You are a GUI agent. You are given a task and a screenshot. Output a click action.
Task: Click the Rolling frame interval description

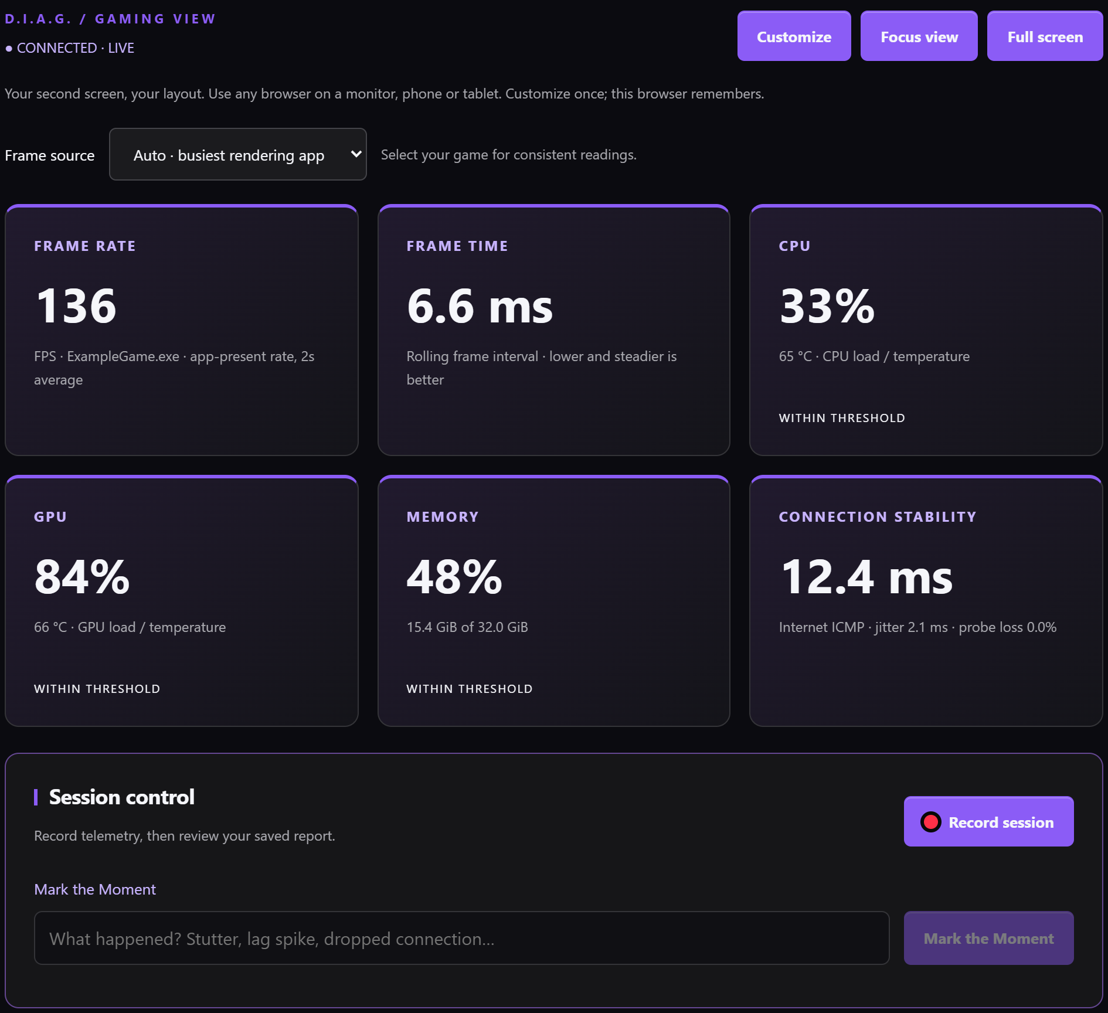542,368
